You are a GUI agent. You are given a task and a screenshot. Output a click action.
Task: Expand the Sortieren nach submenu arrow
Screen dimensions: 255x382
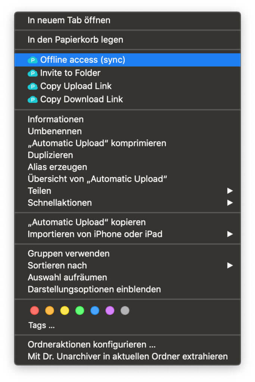click(230, 266)
